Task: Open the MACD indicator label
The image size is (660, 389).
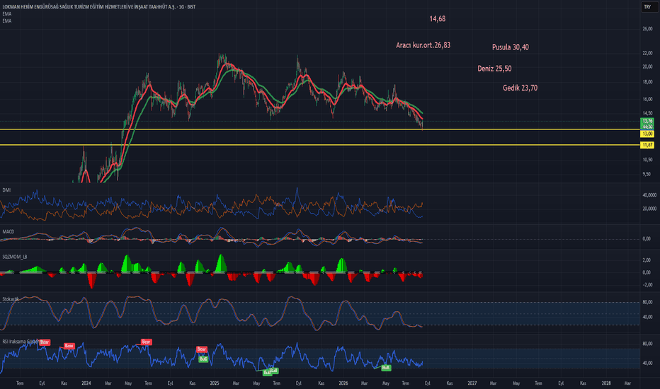Action: click(8, 232)
